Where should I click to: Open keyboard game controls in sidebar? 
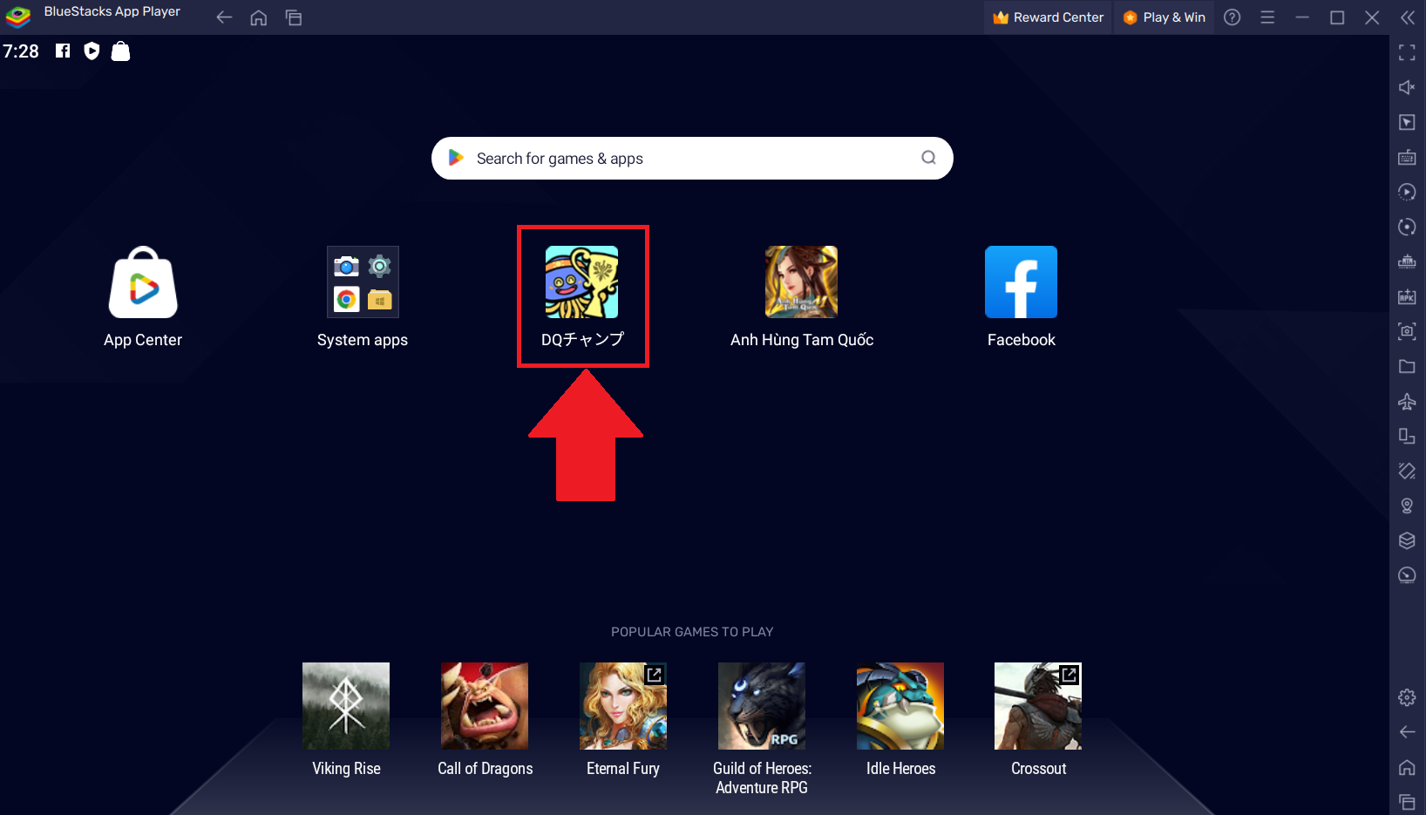tap(1407, 157)
